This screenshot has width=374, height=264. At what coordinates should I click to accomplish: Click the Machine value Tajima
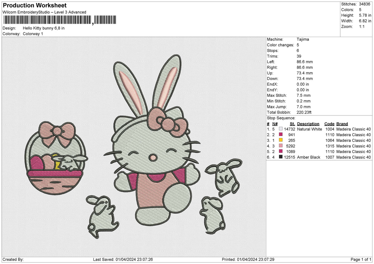pyautogui.click(x=303, y=39)
